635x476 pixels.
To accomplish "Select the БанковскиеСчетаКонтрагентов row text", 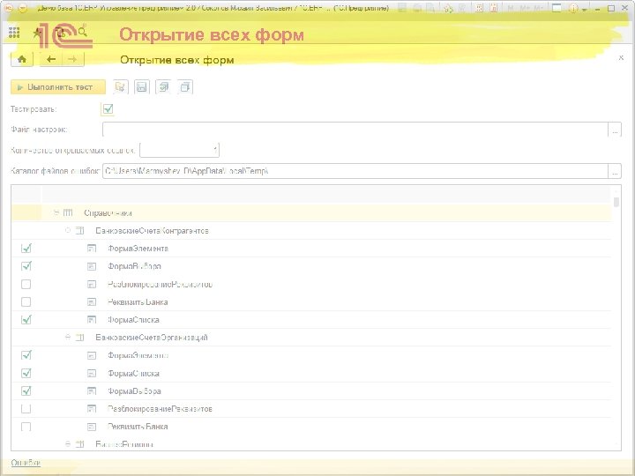I will 152,231.
